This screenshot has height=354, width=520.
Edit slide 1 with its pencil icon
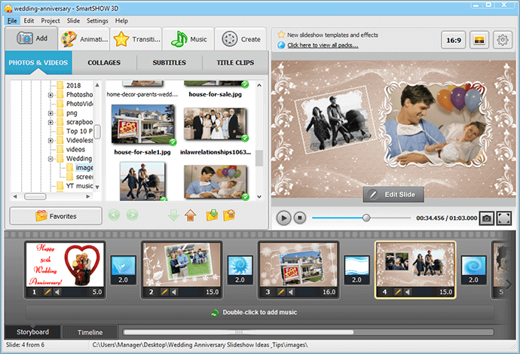47,292
